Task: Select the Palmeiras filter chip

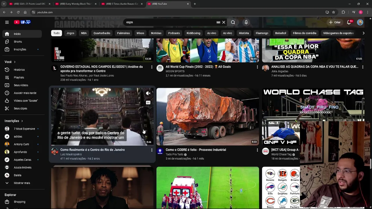Action: point(124,33)
